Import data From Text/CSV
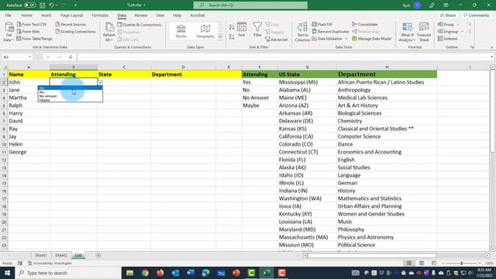This screenshot has height=279, width=496. [32, 24]
